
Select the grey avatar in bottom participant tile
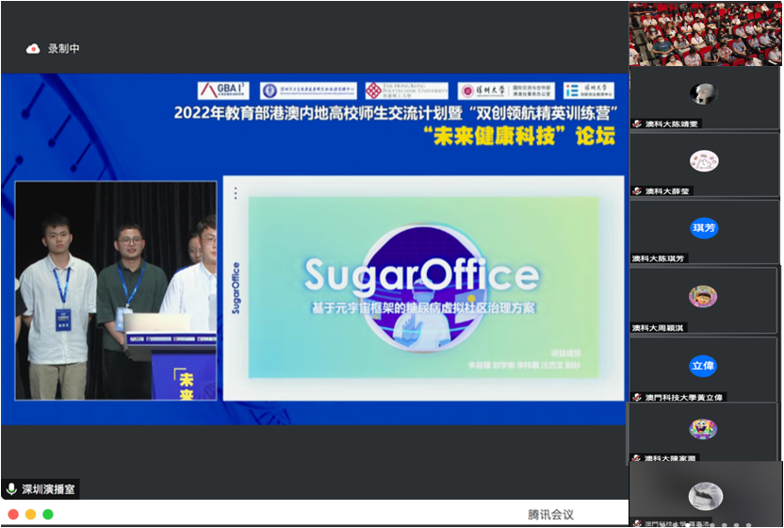pos(706,495)
